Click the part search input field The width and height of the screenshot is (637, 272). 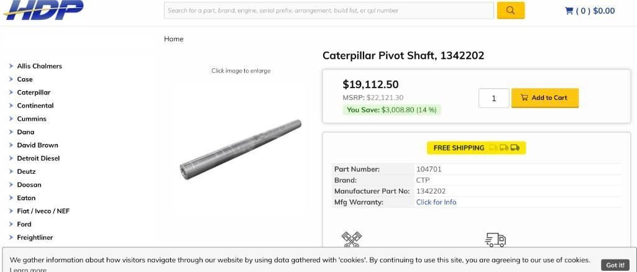coord(329,11)
